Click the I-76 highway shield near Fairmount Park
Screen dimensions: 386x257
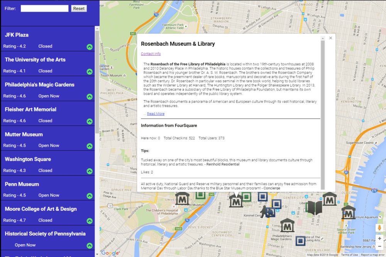tap(156, 14)
